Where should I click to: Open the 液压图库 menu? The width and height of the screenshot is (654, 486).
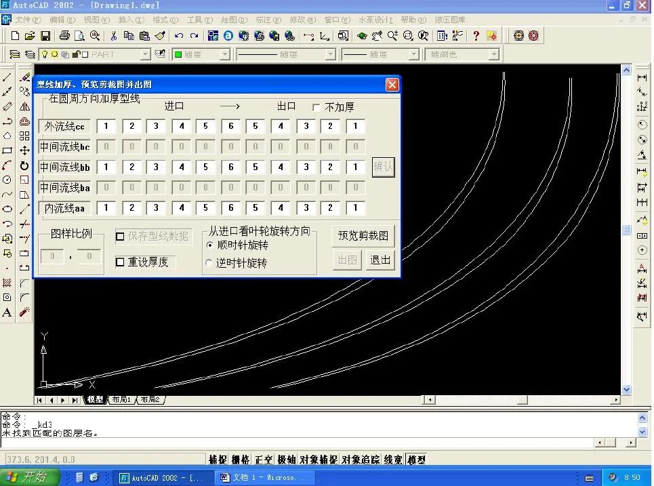point(449,20)
